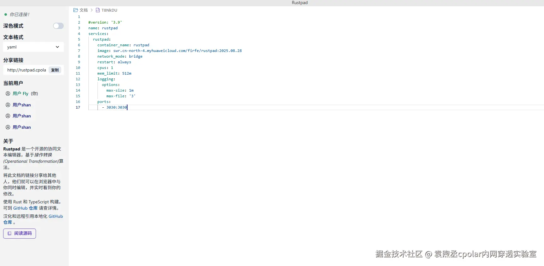544x266 pixels.
Task: Click the 你已连接! status text
Action: point(20,14)
